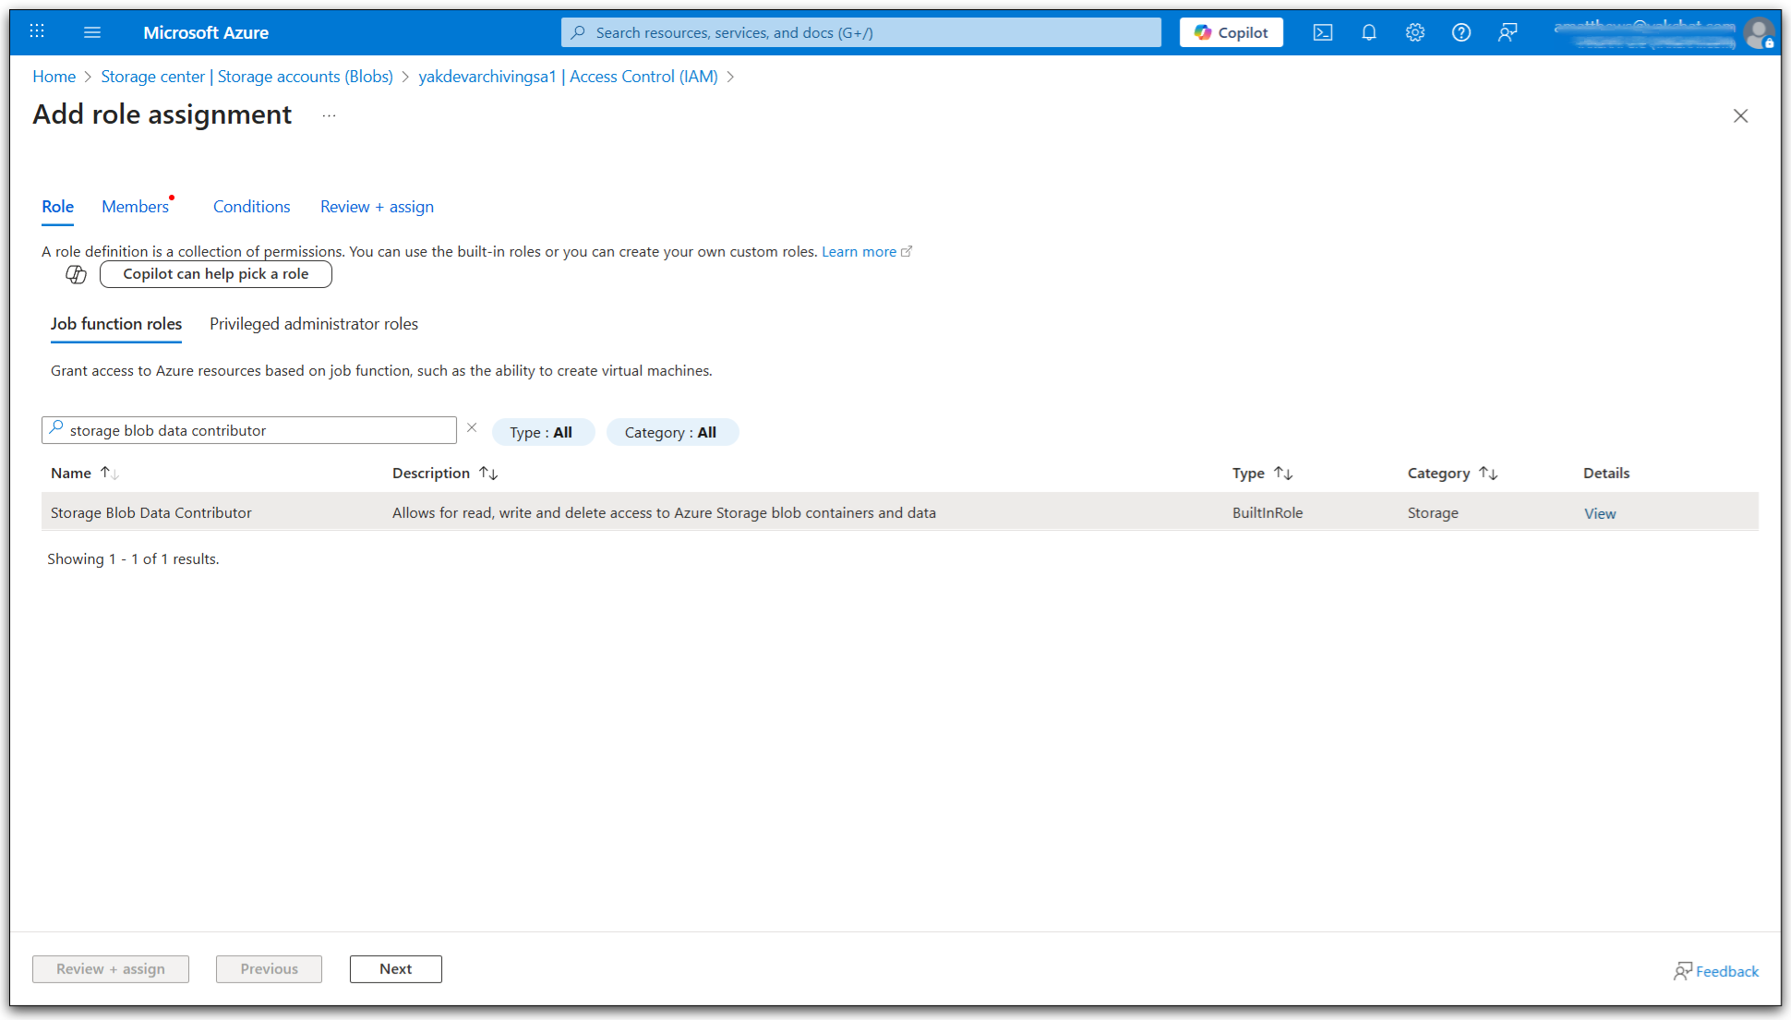Open the Category : All filter
The width and height of the screenshot is (1791, 1020).
coord(671,432)
